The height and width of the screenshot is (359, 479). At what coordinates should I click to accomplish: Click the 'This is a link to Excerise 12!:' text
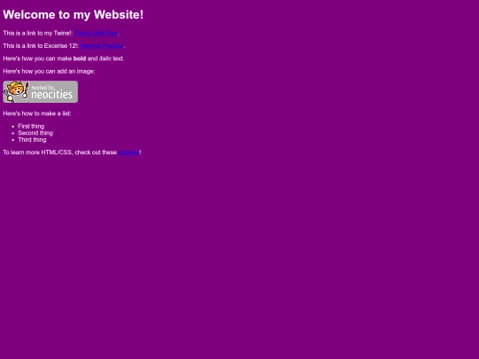41,46
